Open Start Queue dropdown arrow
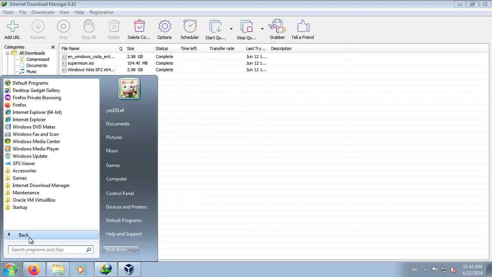 click(x=231, y=29)
